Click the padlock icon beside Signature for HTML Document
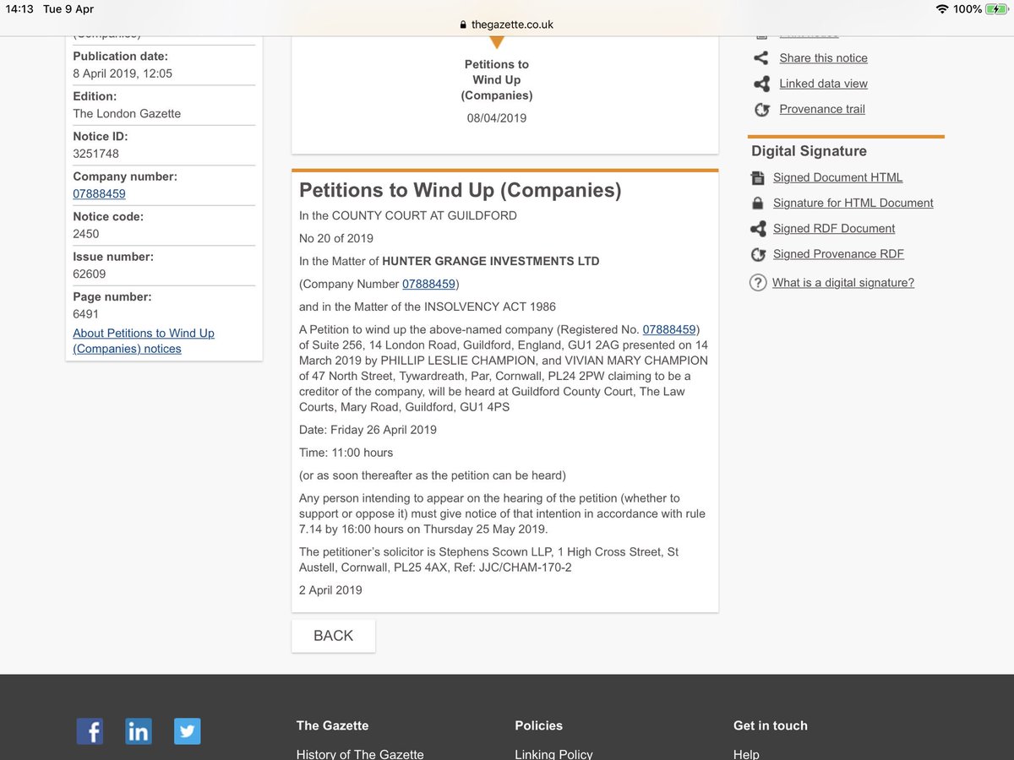Screen dimensions: 1014x760 coord(758,203)
